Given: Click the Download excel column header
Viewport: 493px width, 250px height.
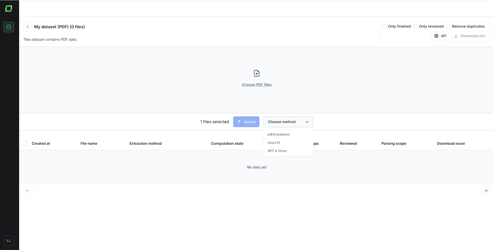Looking at the screenshot, I should 451,143.
